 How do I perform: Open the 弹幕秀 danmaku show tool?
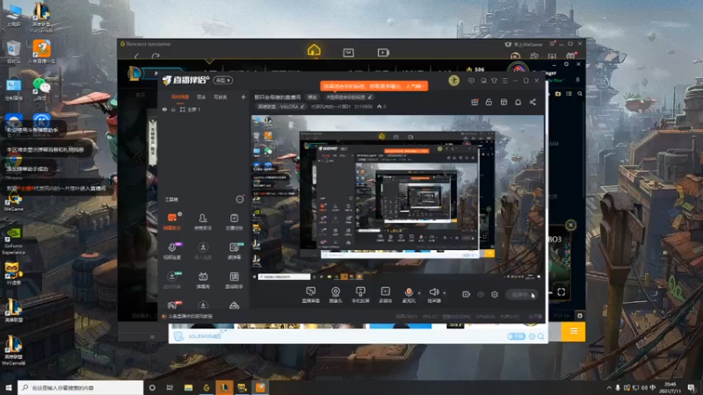[203, 280]
